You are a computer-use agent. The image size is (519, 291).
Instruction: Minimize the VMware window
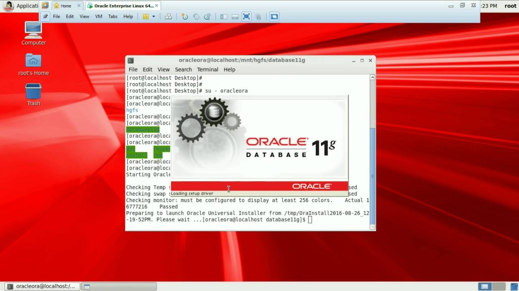point(451,6)
